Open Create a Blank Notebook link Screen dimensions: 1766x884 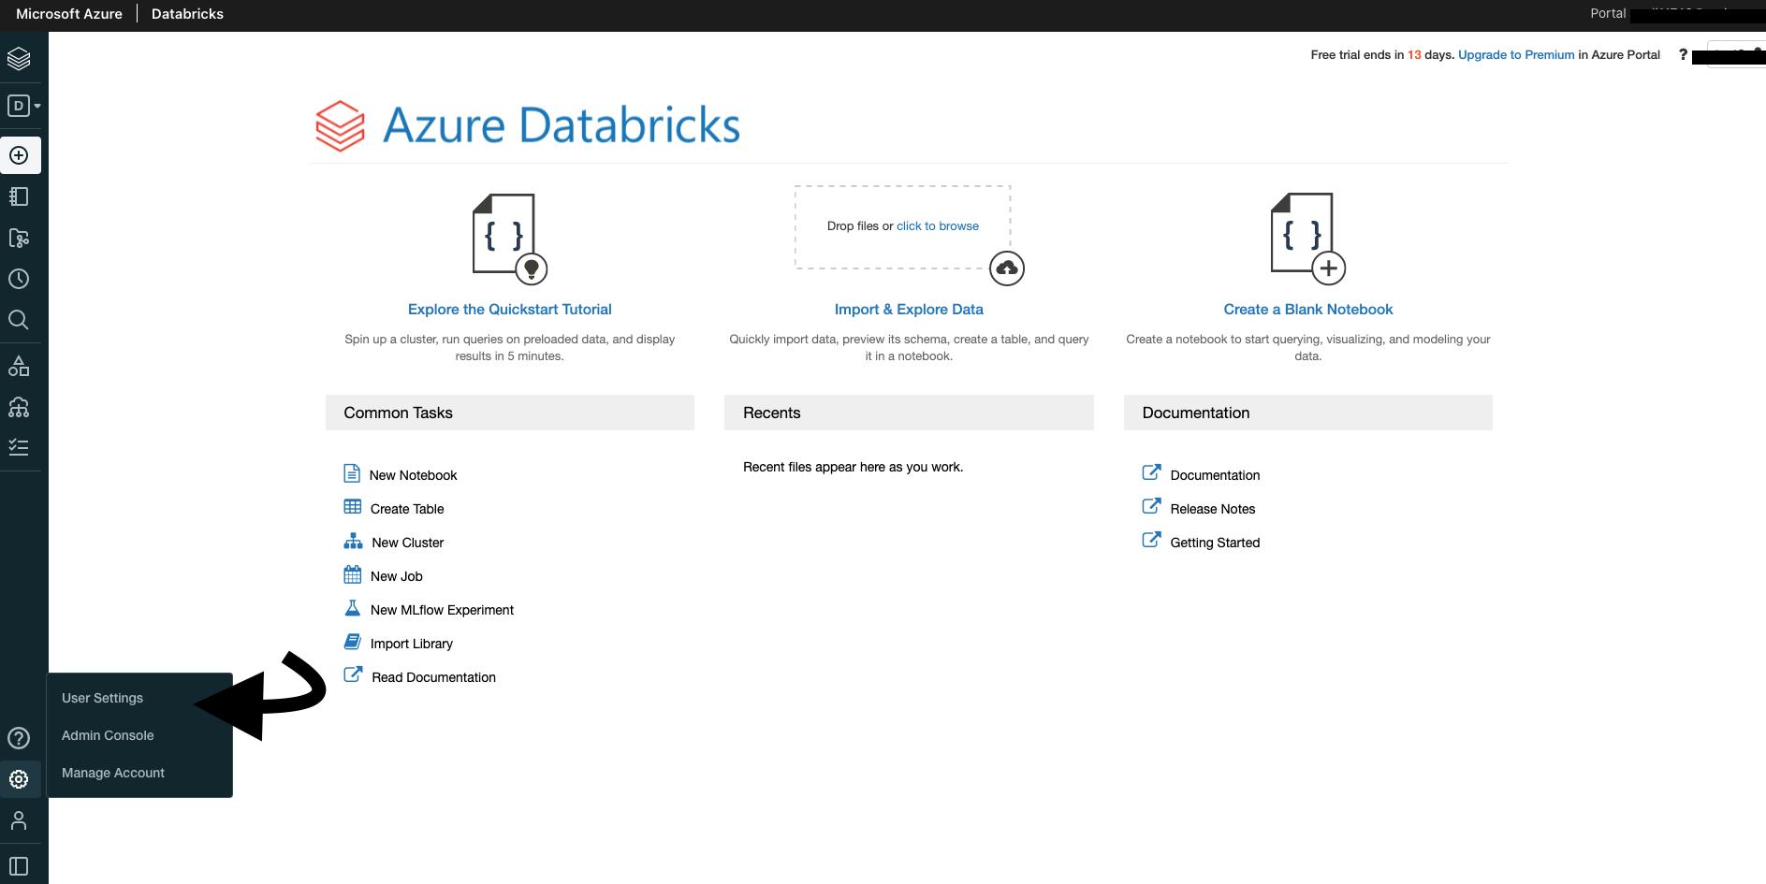[x=1308, y=310]
